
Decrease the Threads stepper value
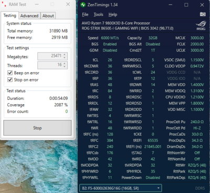tap(65, 67)
